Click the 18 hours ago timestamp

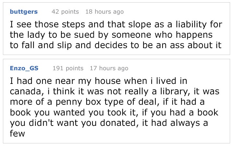click(x=105, y=12)
